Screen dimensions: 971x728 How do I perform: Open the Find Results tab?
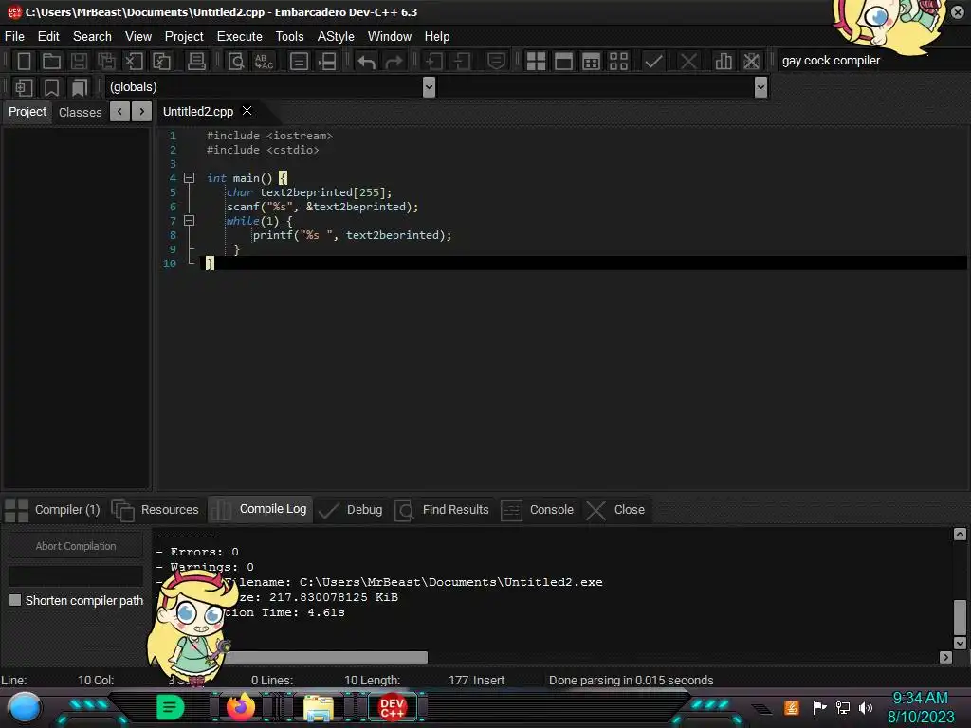click(442, 509)
